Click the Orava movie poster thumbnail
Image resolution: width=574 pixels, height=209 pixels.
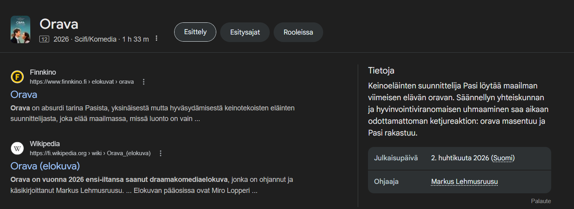pos(20,29)
